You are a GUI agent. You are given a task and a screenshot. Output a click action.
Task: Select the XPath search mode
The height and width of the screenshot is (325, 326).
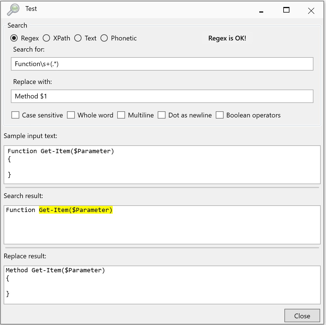(x=47, y=38)
